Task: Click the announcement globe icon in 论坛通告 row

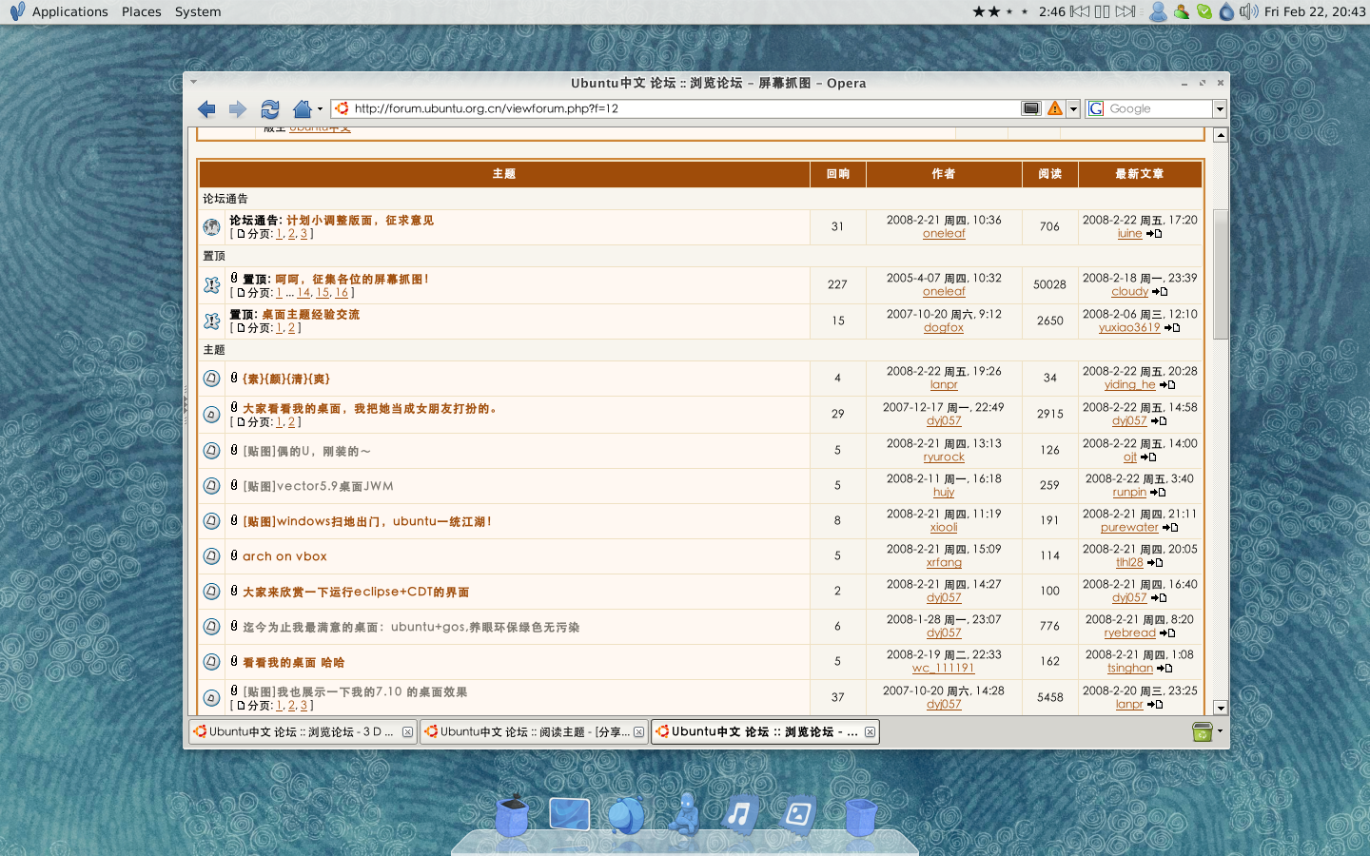Action: click(x=211, y=226)
